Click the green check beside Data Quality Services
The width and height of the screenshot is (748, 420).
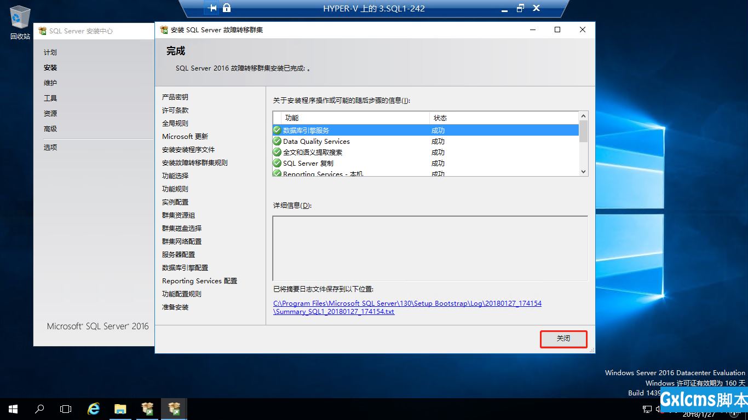point(277,141)
